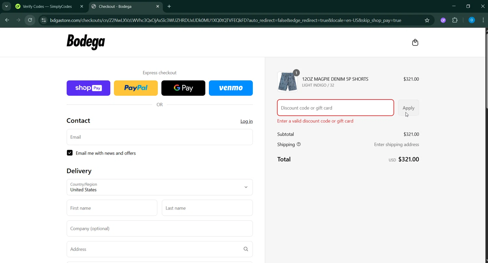Go forward with the browser arrow
Screen dimensions: 488x263
[x=19, y=20]
